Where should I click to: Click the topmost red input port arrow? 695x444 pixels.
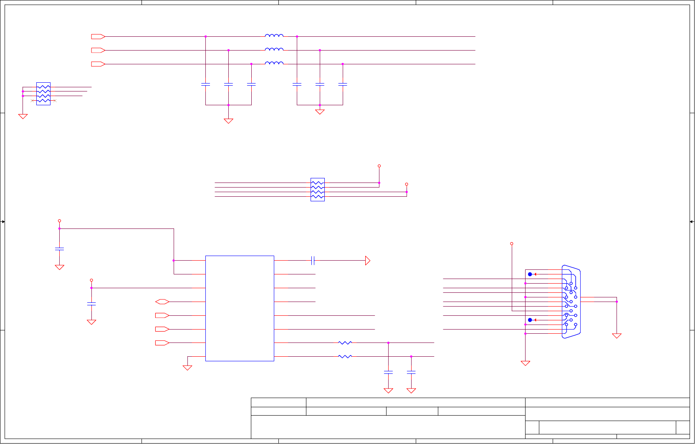coord(98,37)
